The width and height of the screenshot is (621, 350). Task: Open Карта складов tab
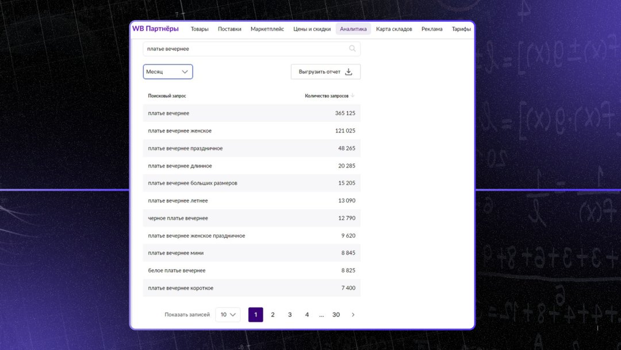pos(394,29)
